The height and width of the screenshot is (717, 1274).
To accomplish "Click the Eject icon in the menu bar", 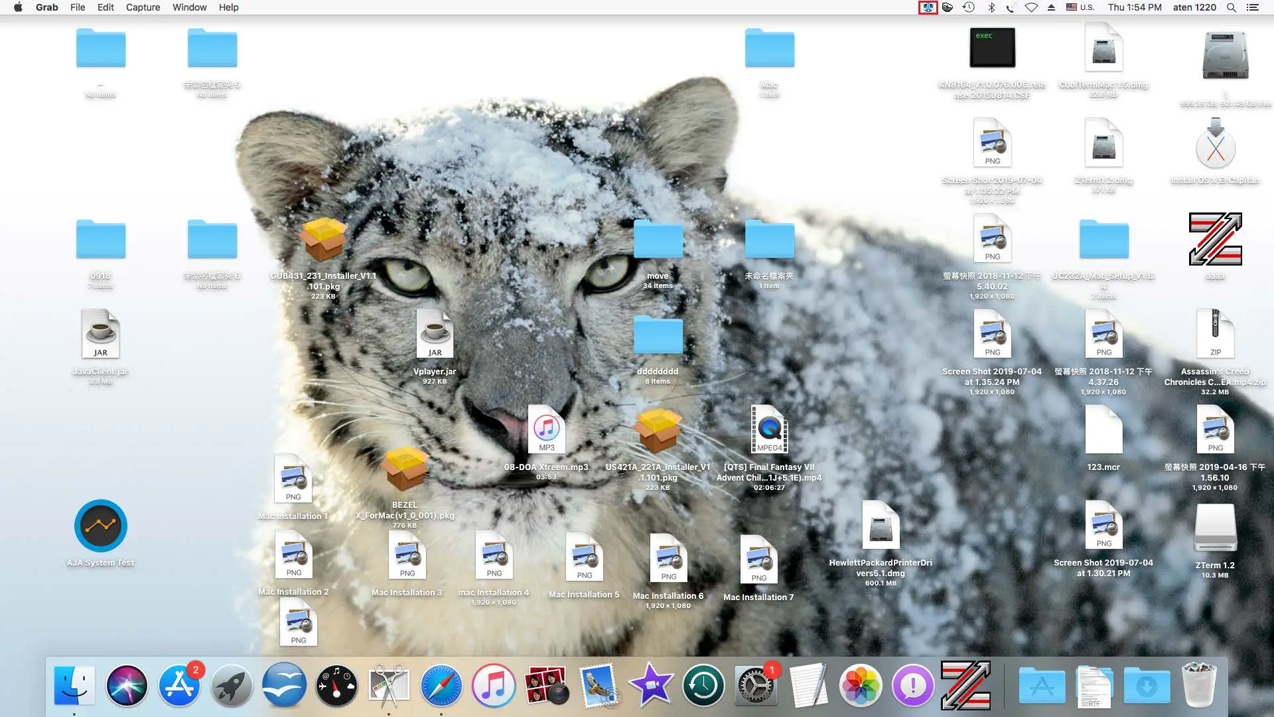I will 1052,7.
